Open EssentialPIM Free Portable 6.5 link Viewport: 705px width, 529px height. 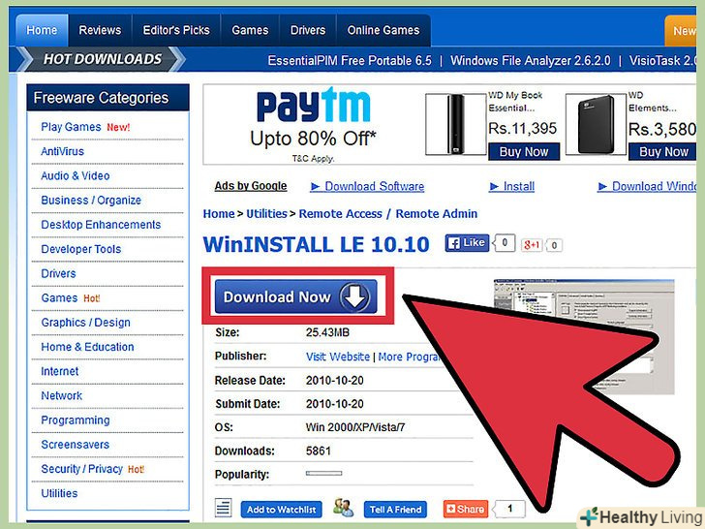[x=350, y=60]
